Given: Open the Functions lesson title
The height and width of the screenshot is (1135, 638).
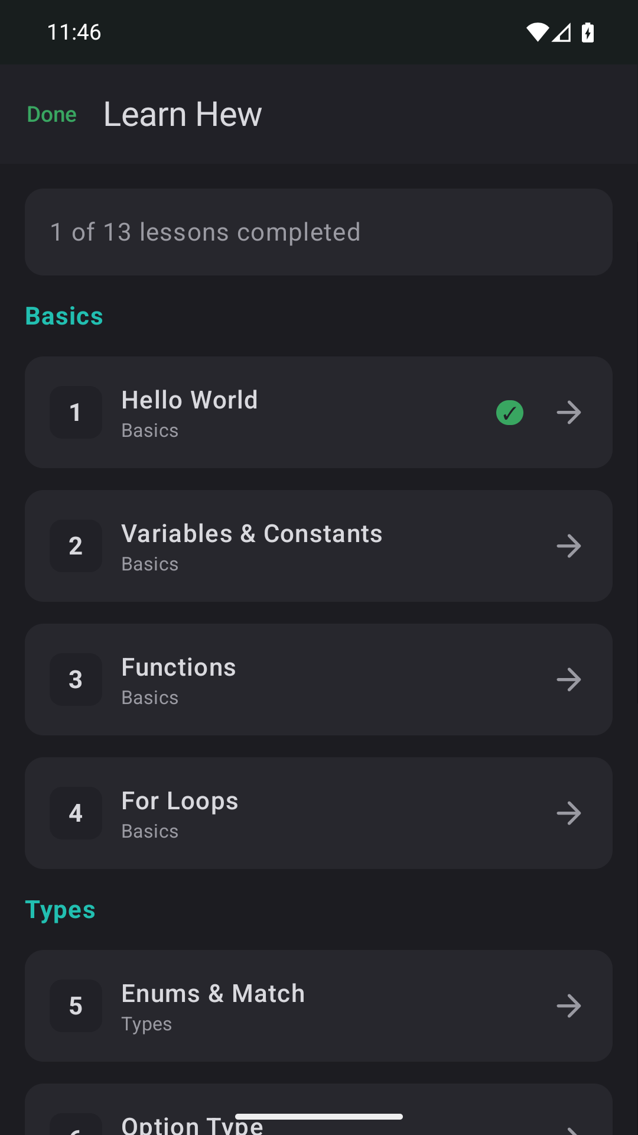Looking at the screenshot, I should [x=179, y=667].
